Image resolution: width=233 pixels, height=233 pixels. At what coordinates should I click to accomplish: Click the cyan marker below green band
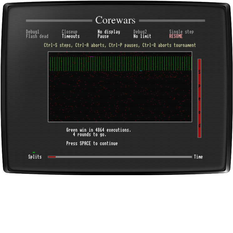coord(141,71)
